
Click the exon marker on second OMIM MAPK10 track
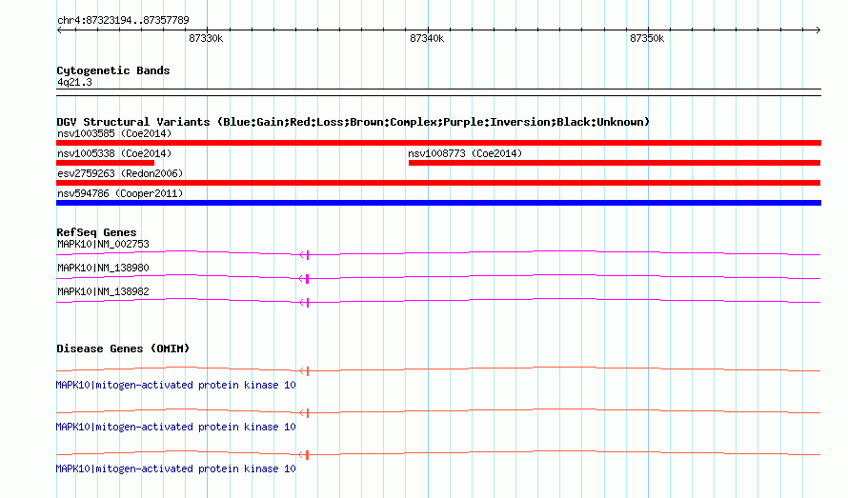click(307, 413)
